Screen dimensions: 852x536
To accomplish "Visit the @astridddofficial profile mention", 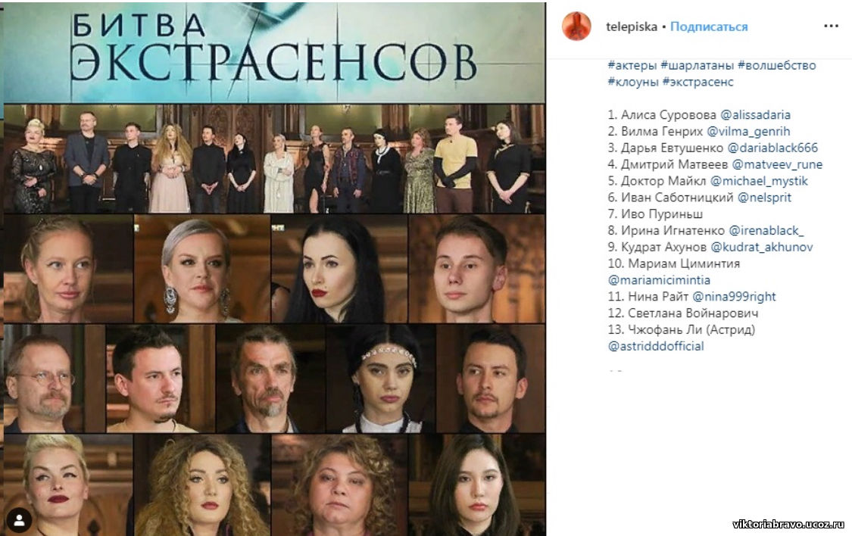I will (x=655, y=346).
